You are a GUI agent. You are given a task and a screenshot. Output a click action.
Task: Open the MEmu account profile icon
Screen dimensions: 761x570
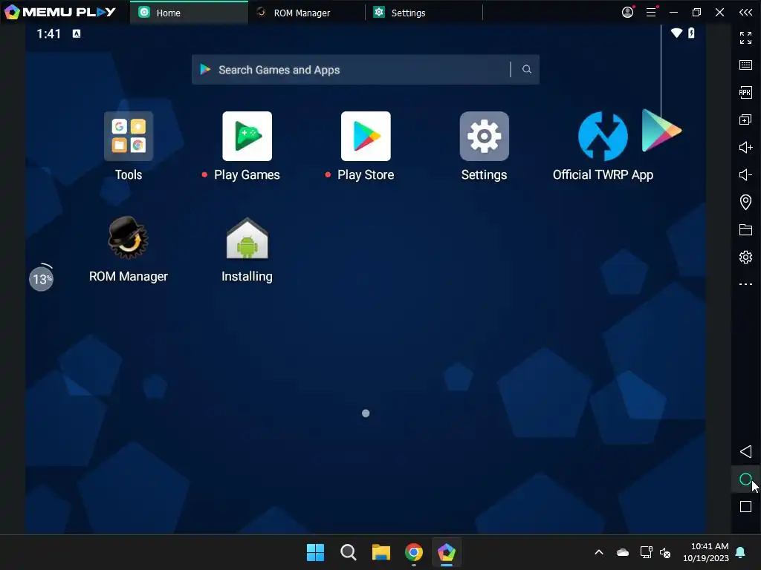627,12
